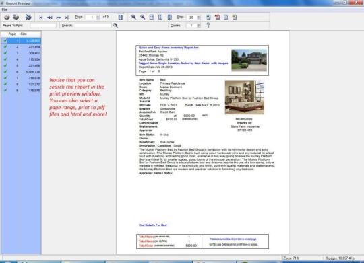Viewport: 364px width, 263px height.
Task: Select the page 9 row in list
Action: point(22,91)
